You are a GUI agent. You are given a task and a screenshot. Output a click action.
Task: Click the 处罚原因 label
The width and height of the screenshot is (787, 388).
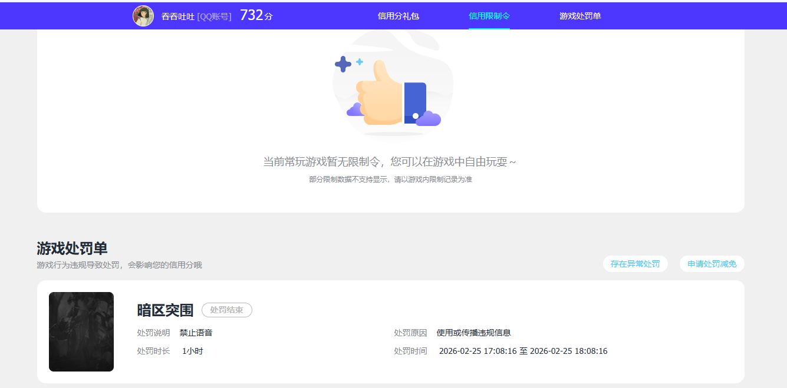[410, 333]
